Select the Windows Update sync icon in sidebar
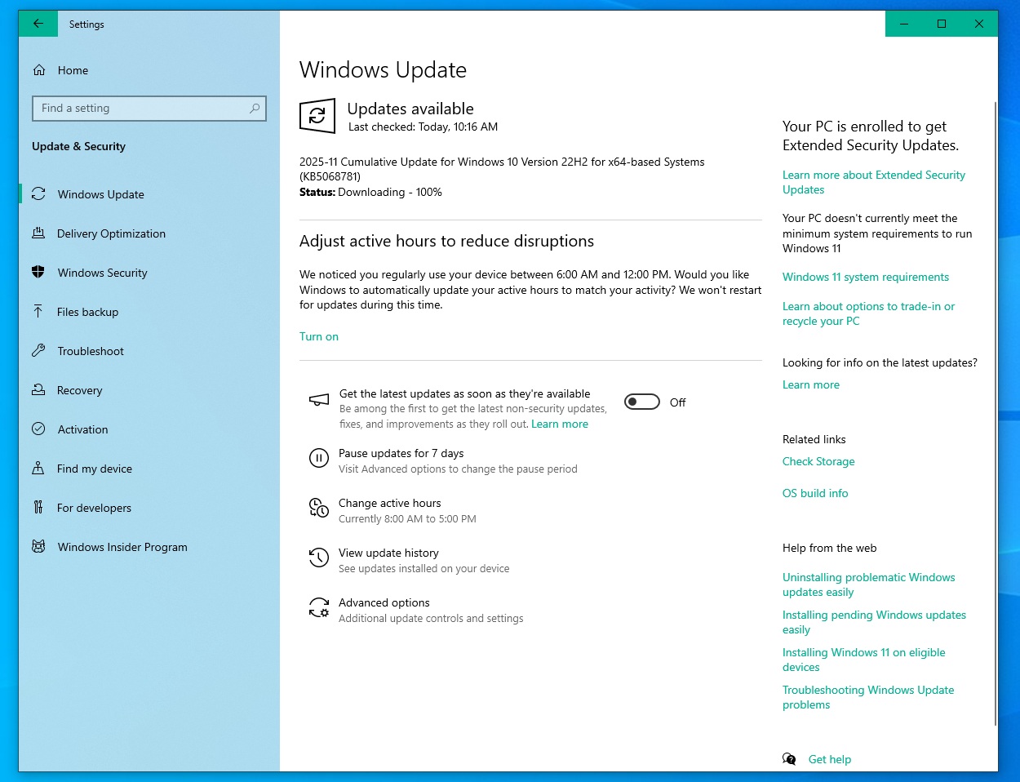Viewport: 1020px width, 782px height. pyautogui.click(x=38, y=194)
